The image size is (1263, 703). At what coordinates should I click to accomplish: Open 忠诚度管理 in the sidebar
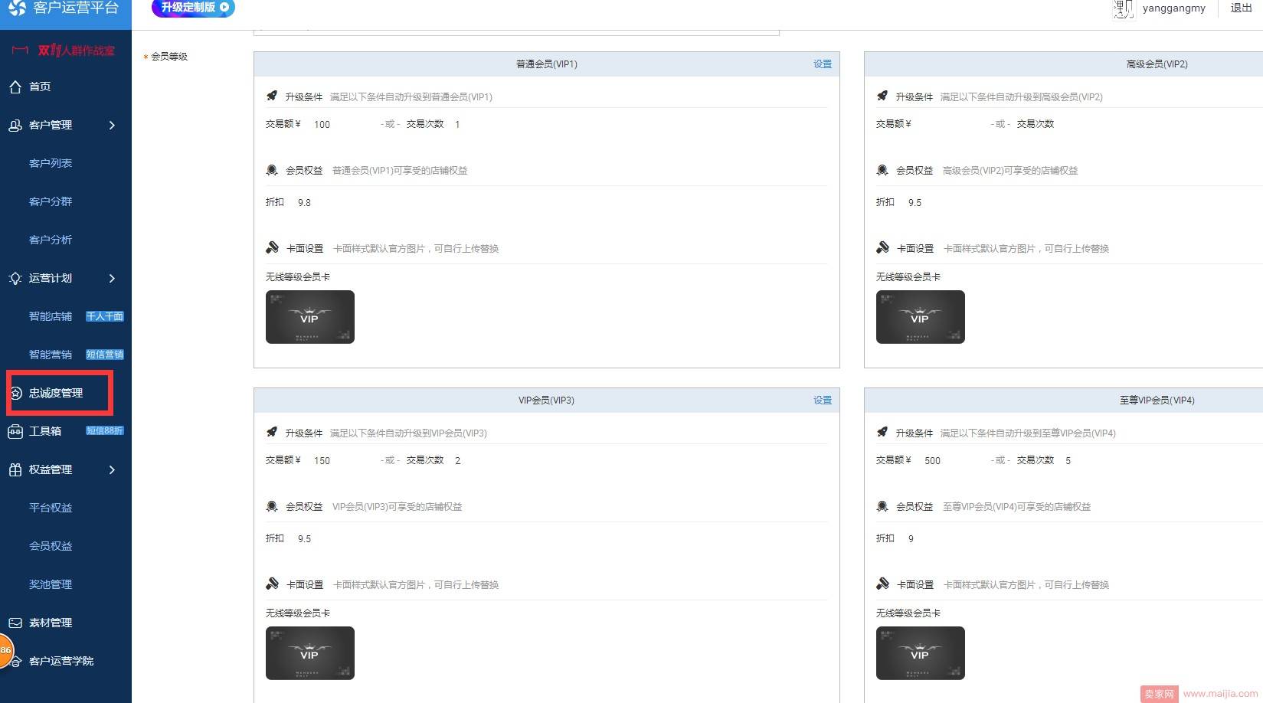[56, 393]
